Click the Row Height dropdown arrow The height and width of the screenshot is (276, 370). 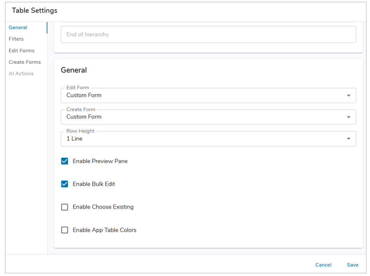348,139
